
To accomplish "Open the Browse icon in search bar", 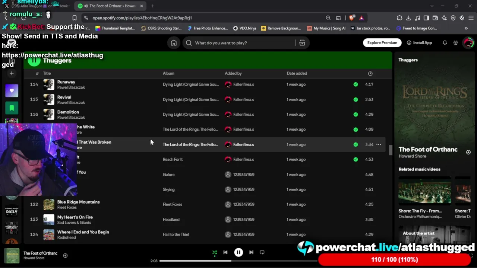I will [x=302, y=43].
